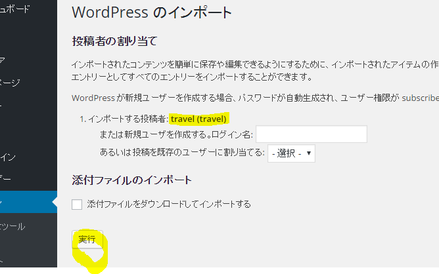The width and height of the screenshot is (439, 274).
Task: Focus the new user ログイン名 input field
Action: click(312, 134)
